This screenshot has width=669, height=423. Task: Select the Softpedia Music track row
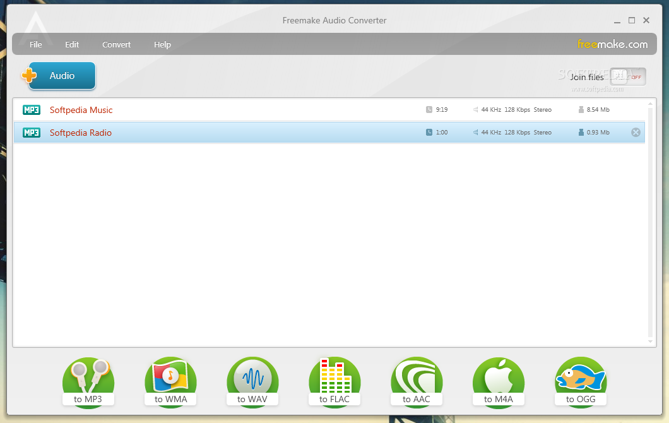252,109
